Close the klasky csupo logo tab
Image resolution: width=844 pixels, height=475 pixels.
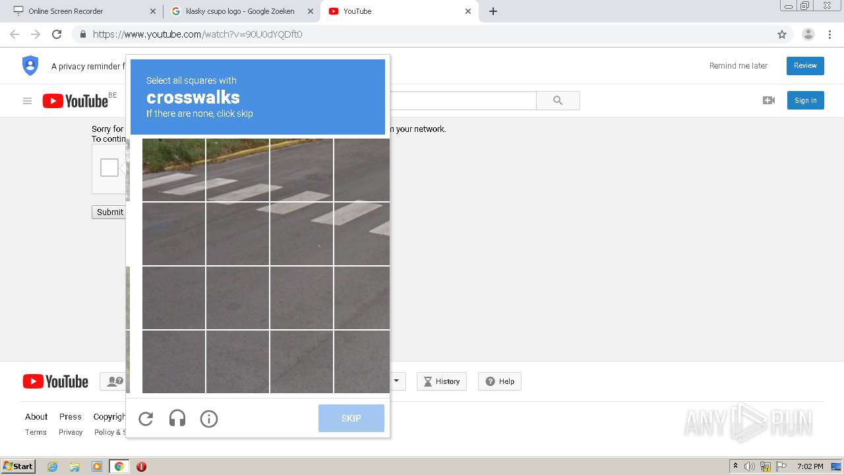click(311, 11)
